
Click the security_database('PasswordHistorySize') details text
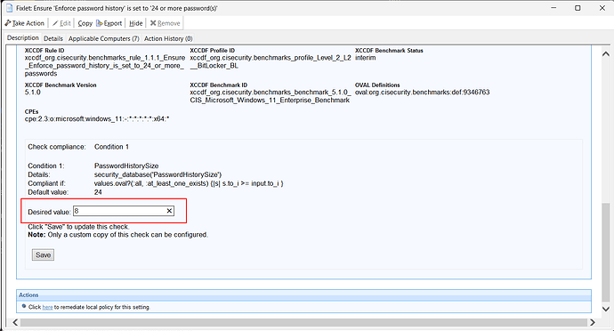(158, 174)
